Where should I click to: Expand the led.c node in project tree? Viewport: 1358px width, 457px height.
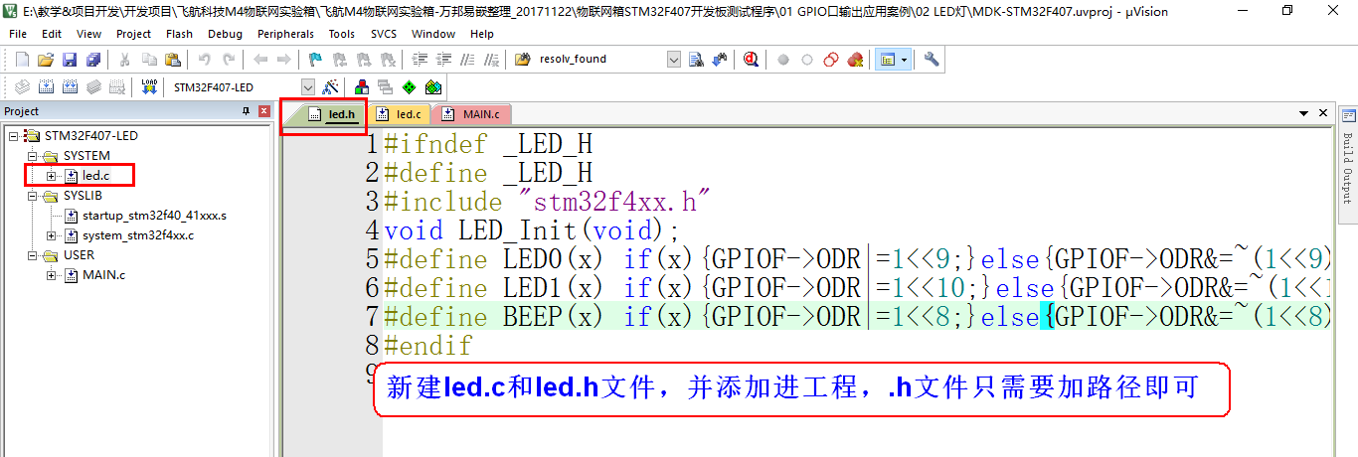point(52,176)
